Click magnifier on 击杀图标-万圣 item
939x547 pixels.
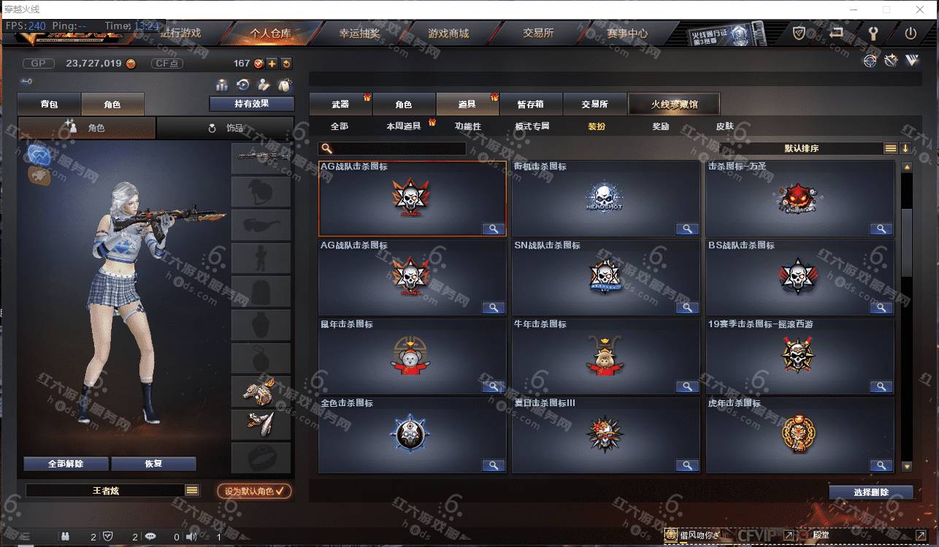tap(881, 229)
